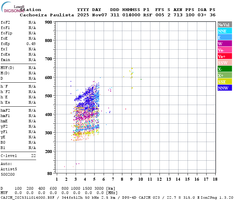Click the IGA value 03+
The height and width of the screenshot is (200, 234).
pyautogui.click(x=202, y=15)
